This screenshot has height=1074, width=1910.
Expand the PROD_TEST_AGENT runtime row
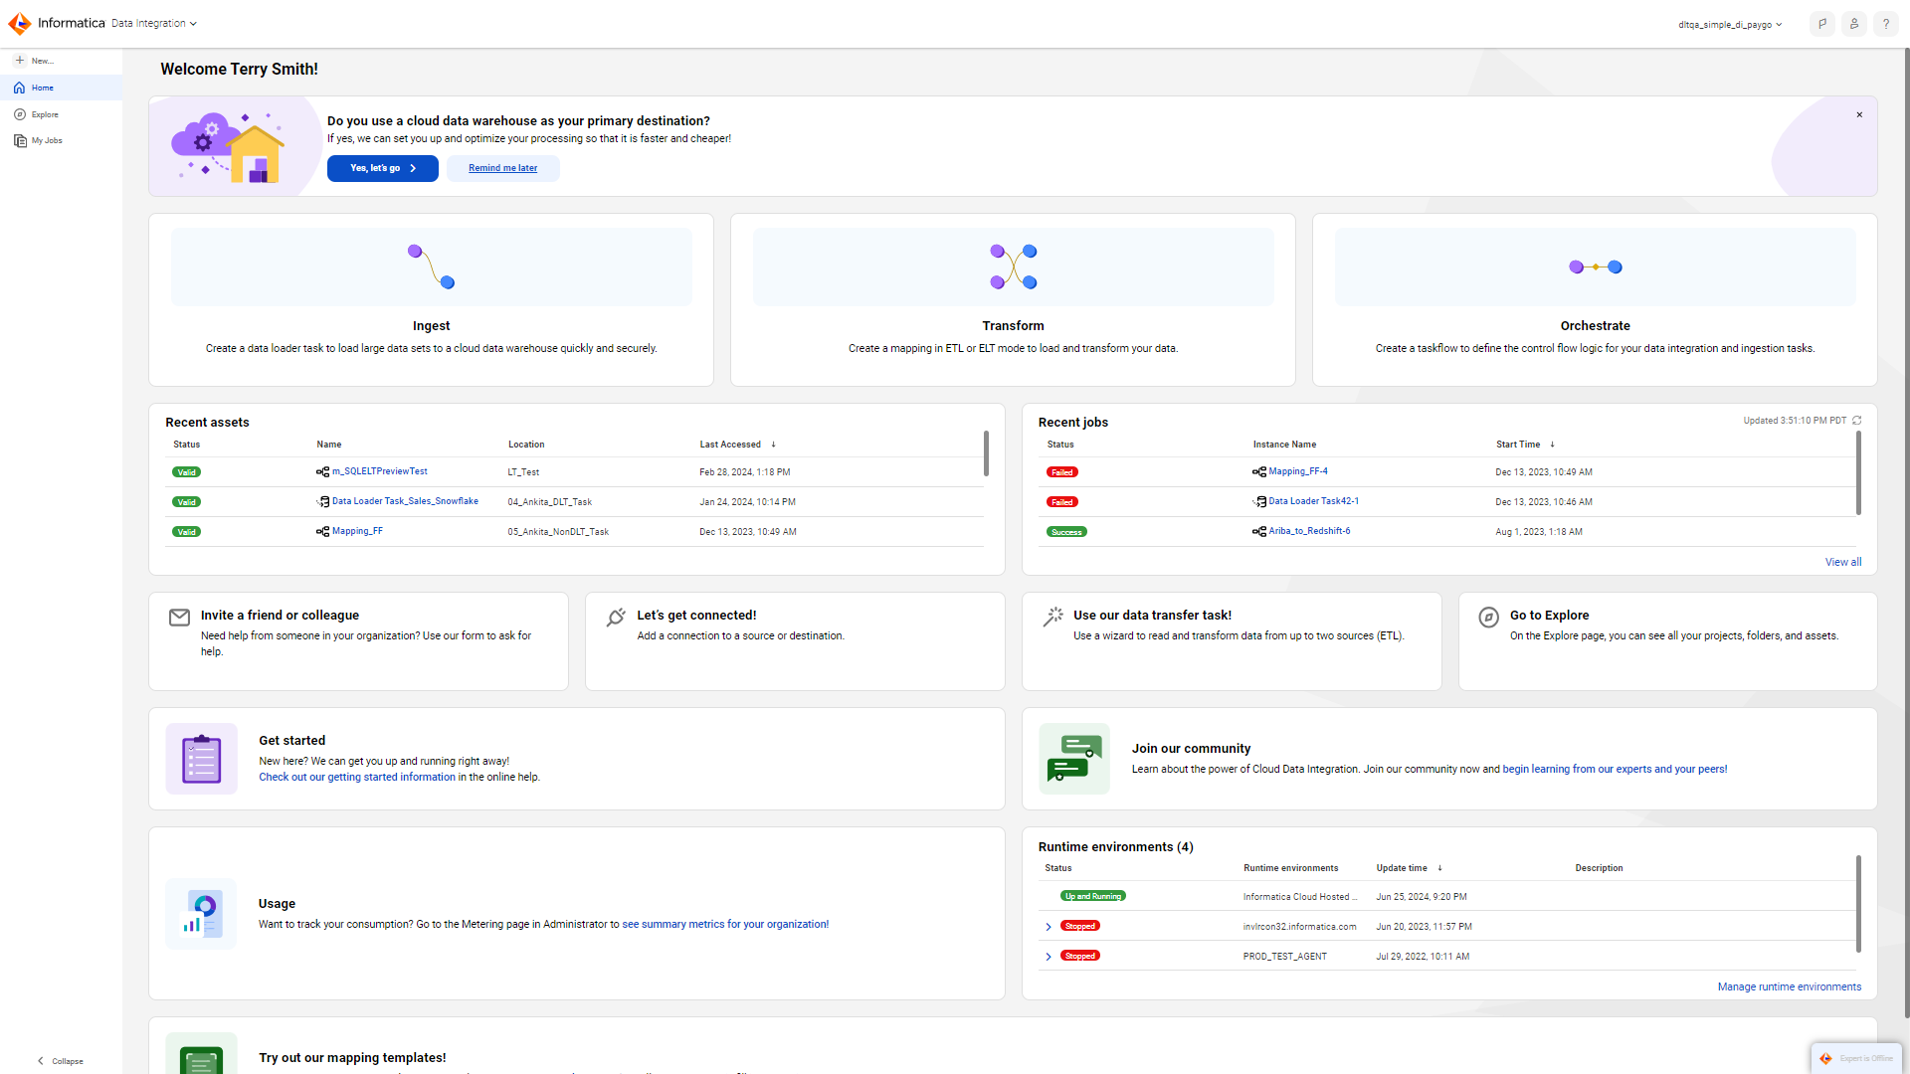(1049, 957)
